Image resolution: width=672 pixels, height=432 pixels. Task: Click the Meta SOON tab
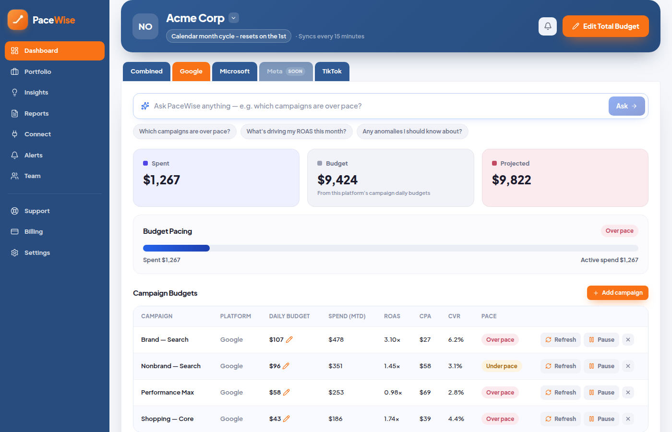[286, 72]
